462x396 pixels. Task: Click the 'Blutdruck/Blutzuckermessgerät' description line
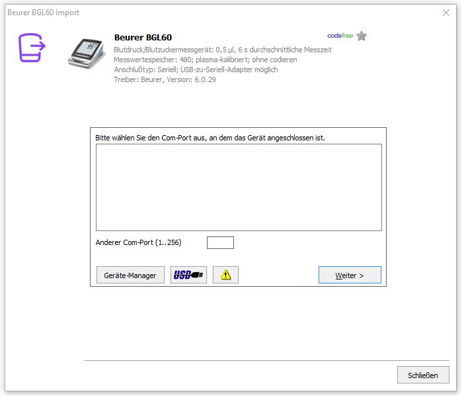click(x=223, y=50)
